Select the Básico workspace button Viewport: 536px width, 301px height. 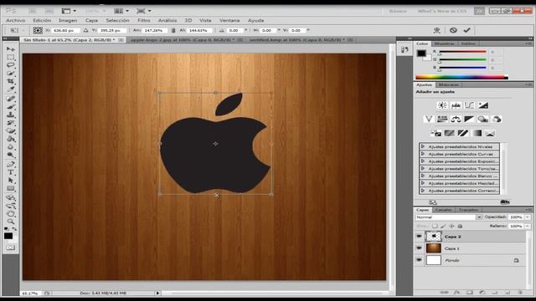click(398, 11)
